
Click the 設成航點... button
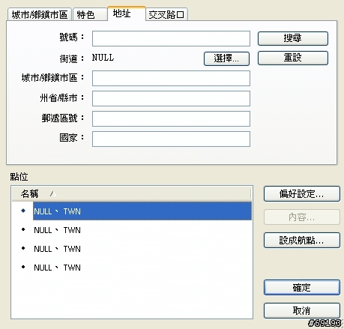click(302, 241)
